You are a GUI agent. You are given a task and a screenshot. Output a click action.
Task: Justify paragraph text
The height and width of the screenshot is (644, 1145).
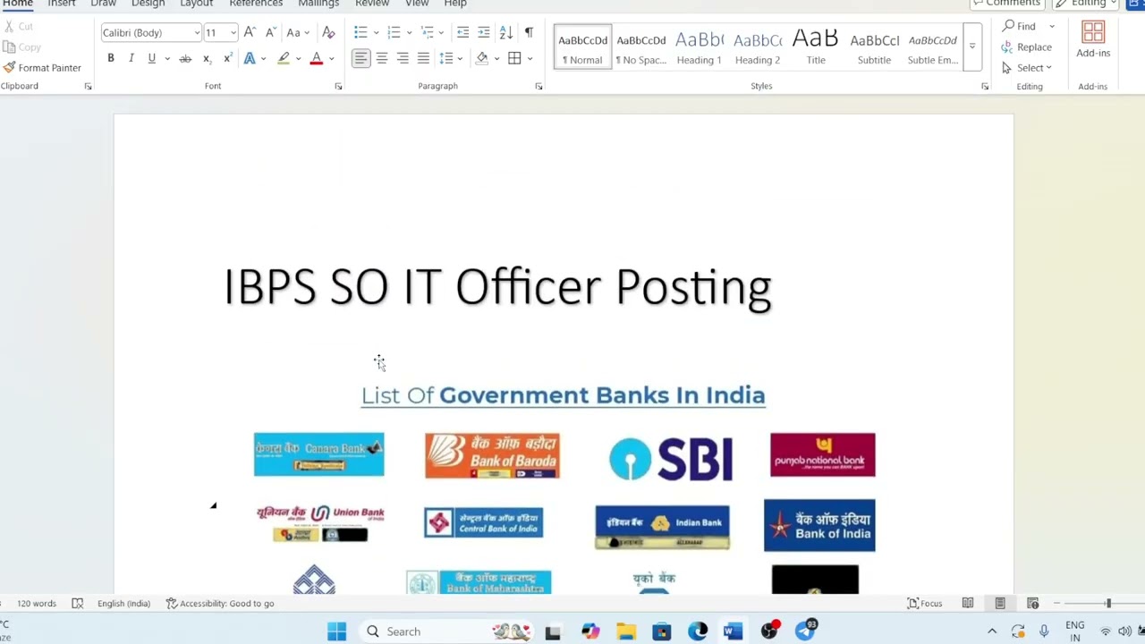[x=423, y=58]
